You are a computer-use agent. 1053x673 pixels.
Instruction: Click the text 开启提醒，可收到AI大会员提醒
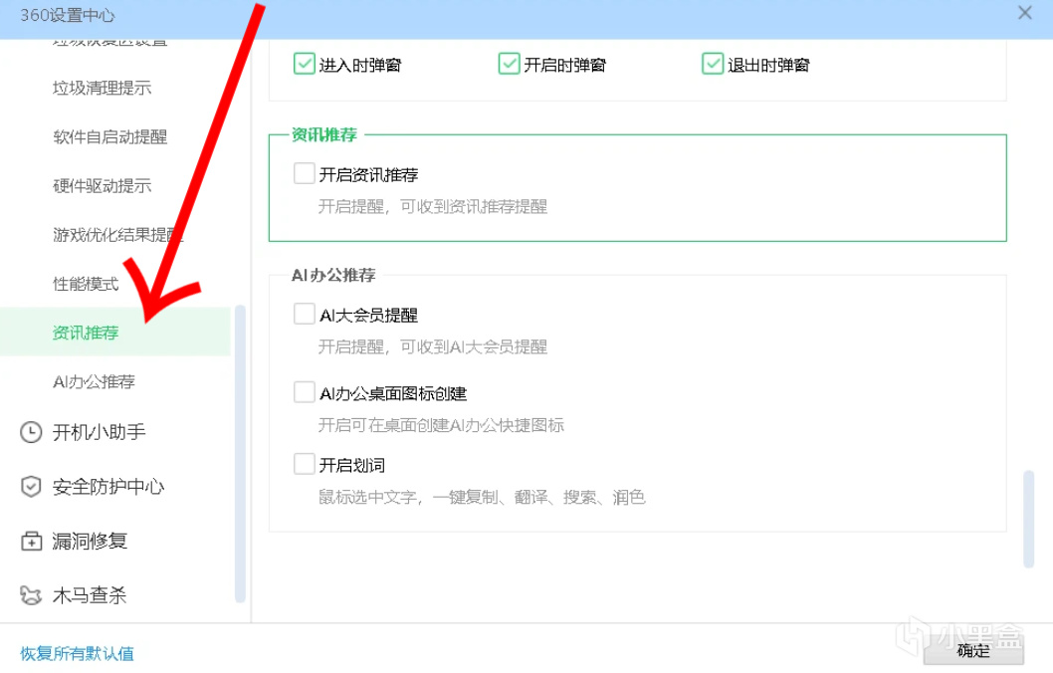[433, 346]
